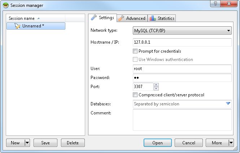The height and width of the screenshot is (153, 240).
Task: Click into the Hostname / IP field
Action: 182,42
